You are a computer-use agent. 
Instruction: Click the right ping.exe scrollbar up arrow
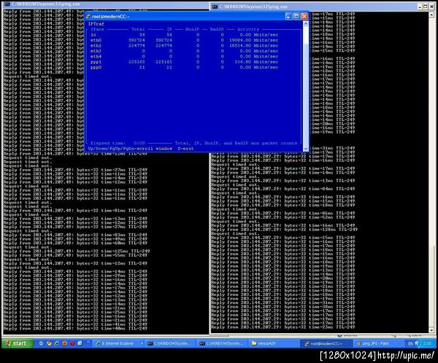(431, 14)
